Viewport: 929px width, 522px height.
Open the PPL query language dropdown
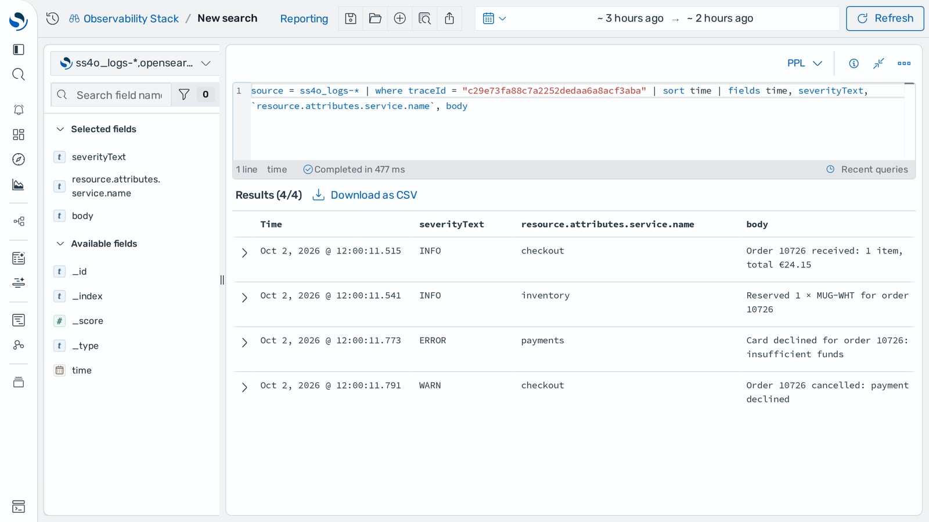[804, 63]
